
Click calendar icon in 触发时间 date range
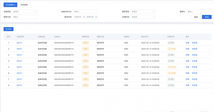point(96,17)
